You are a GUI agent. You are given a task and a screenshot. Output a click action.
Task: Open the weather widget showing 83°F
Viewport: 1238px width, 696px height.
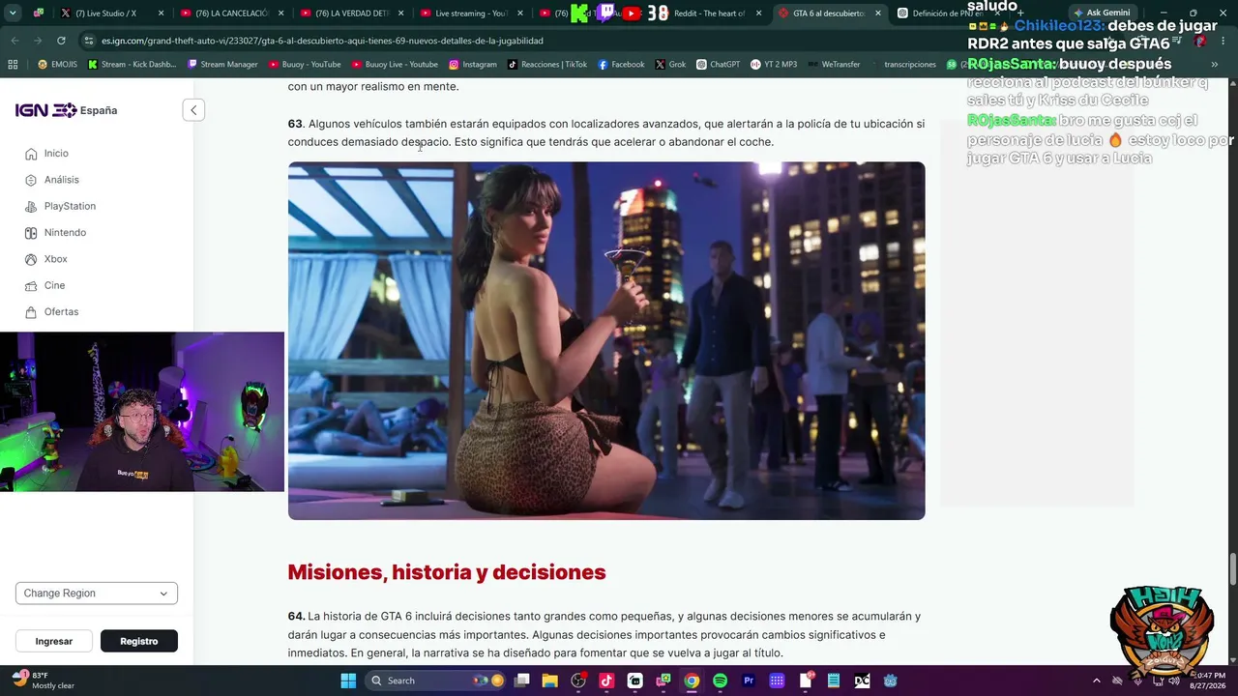coord(44,681)
